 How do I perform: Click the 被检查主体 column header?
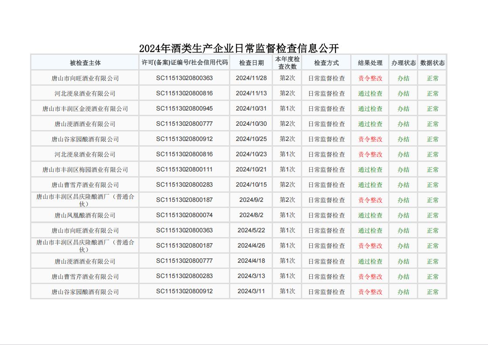(85, 63)
